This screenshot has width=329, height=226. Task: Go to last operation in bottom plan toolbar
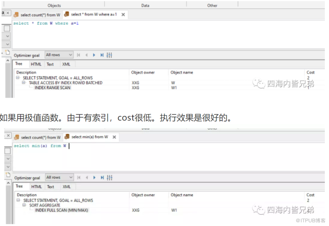[x=102, y=178]
